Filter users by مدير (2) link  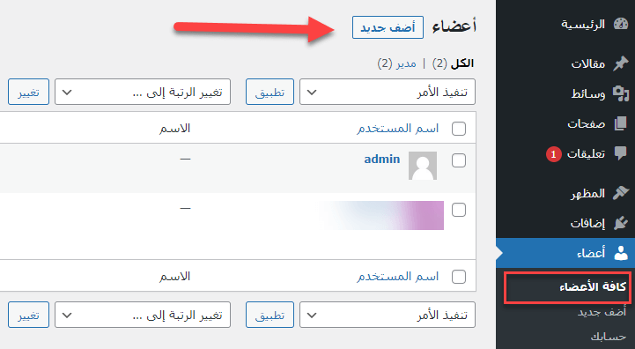point(396,63)
